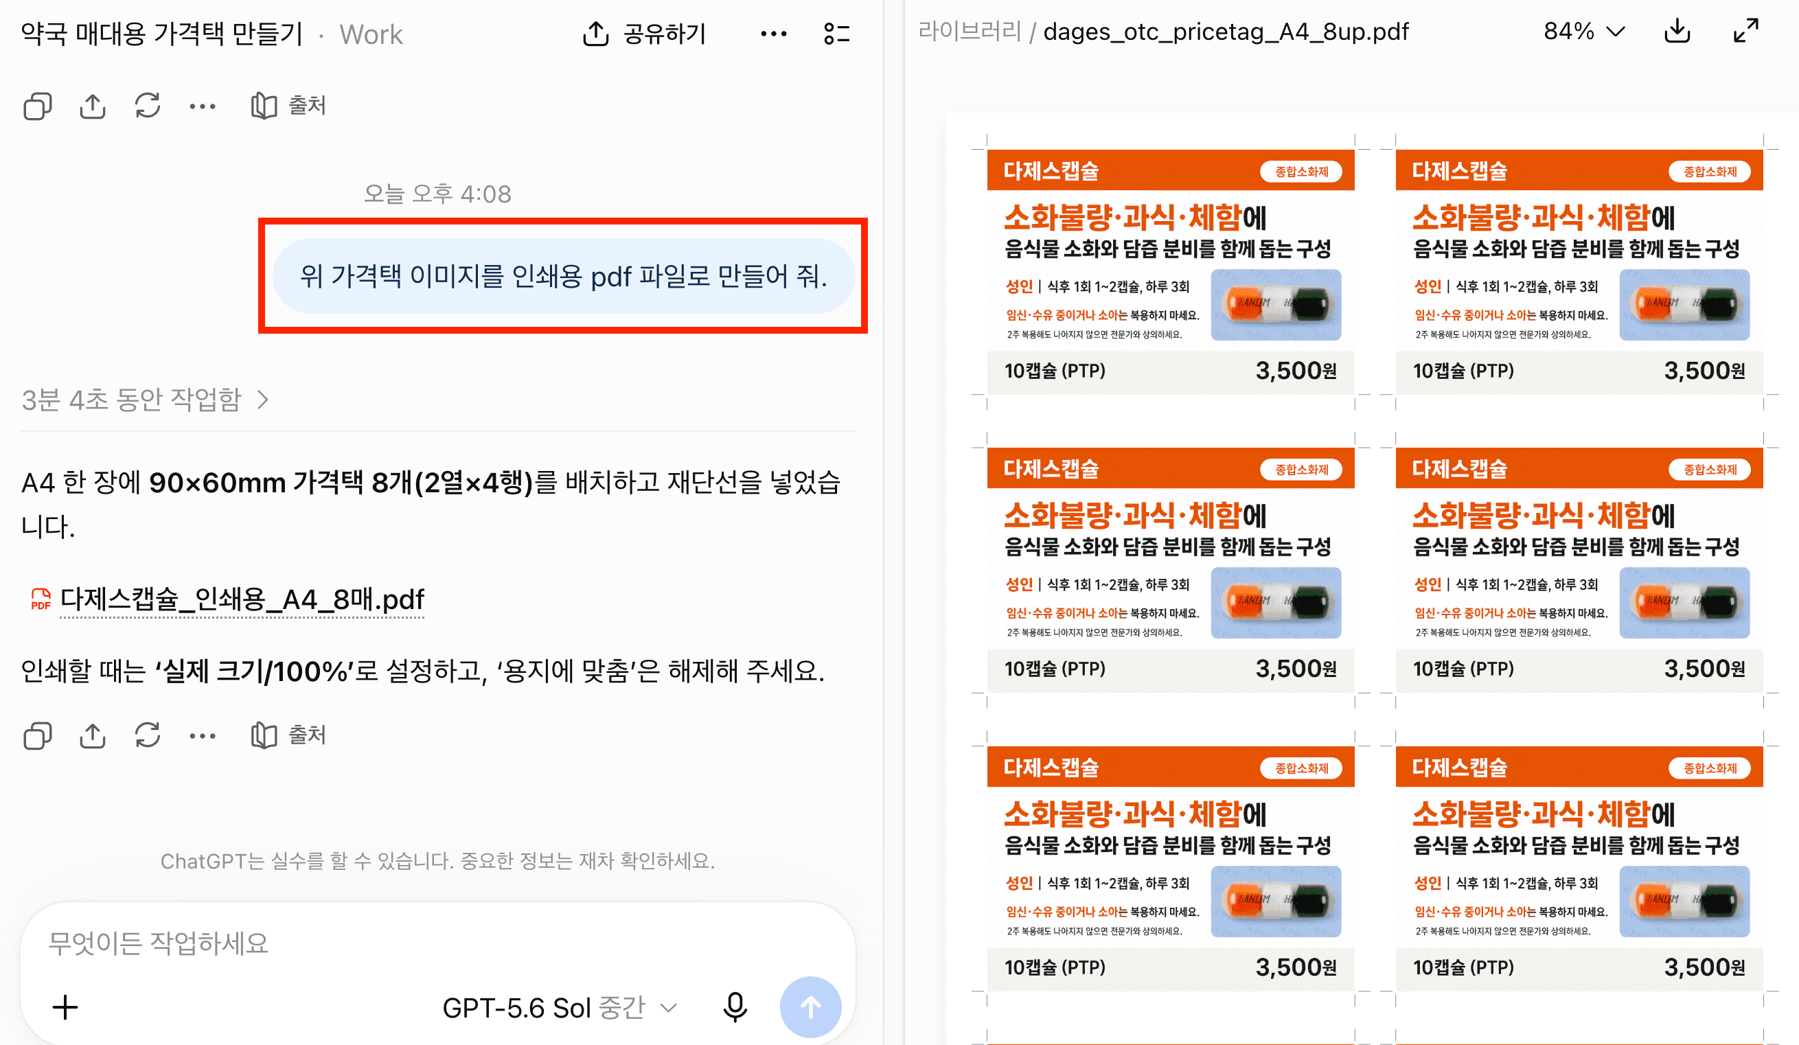Click the third-row left price tag

point(1170,869)
